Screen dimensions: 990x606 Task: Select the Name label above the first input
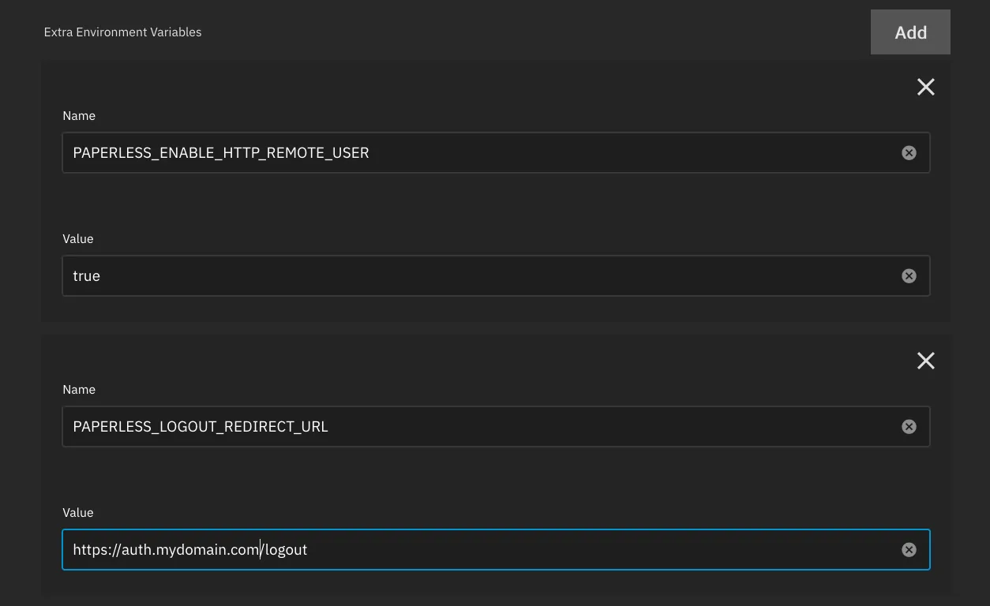pyautogui.click(x=79, y=115)
